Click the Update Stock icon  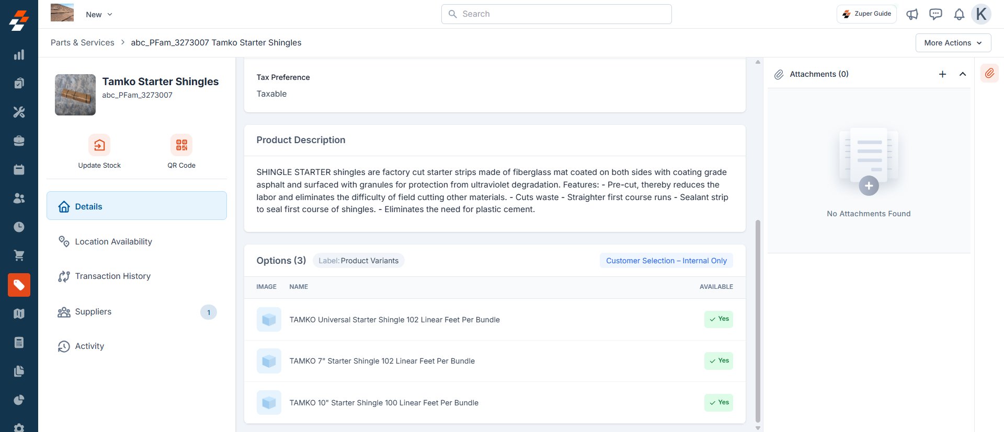pyautogui.click(x=99, y=145)
